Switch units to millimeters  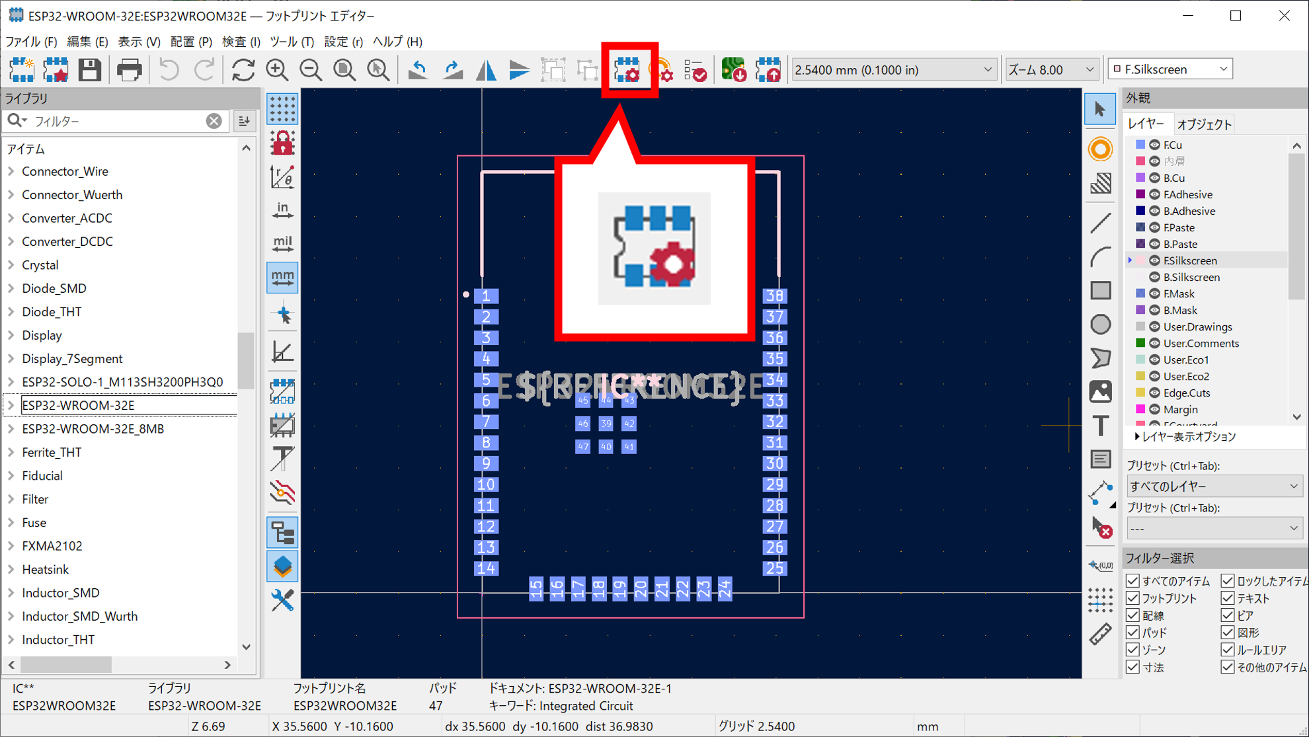tap(282, 277)
